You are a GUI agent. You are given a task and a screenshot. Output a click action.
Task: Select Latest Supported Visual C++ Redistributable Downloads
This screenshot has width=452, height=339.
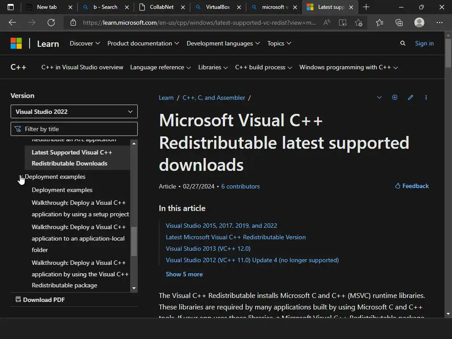point(77,158)
